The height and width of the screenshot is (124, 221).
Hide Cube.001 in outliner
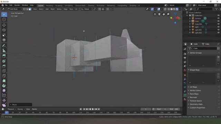tap(218, 24)
